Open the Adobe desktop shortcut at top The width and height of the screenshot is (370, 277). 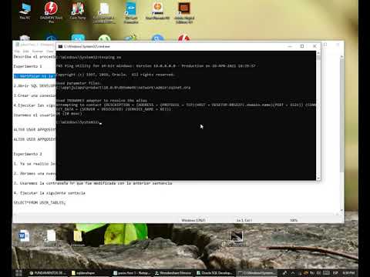184,13
